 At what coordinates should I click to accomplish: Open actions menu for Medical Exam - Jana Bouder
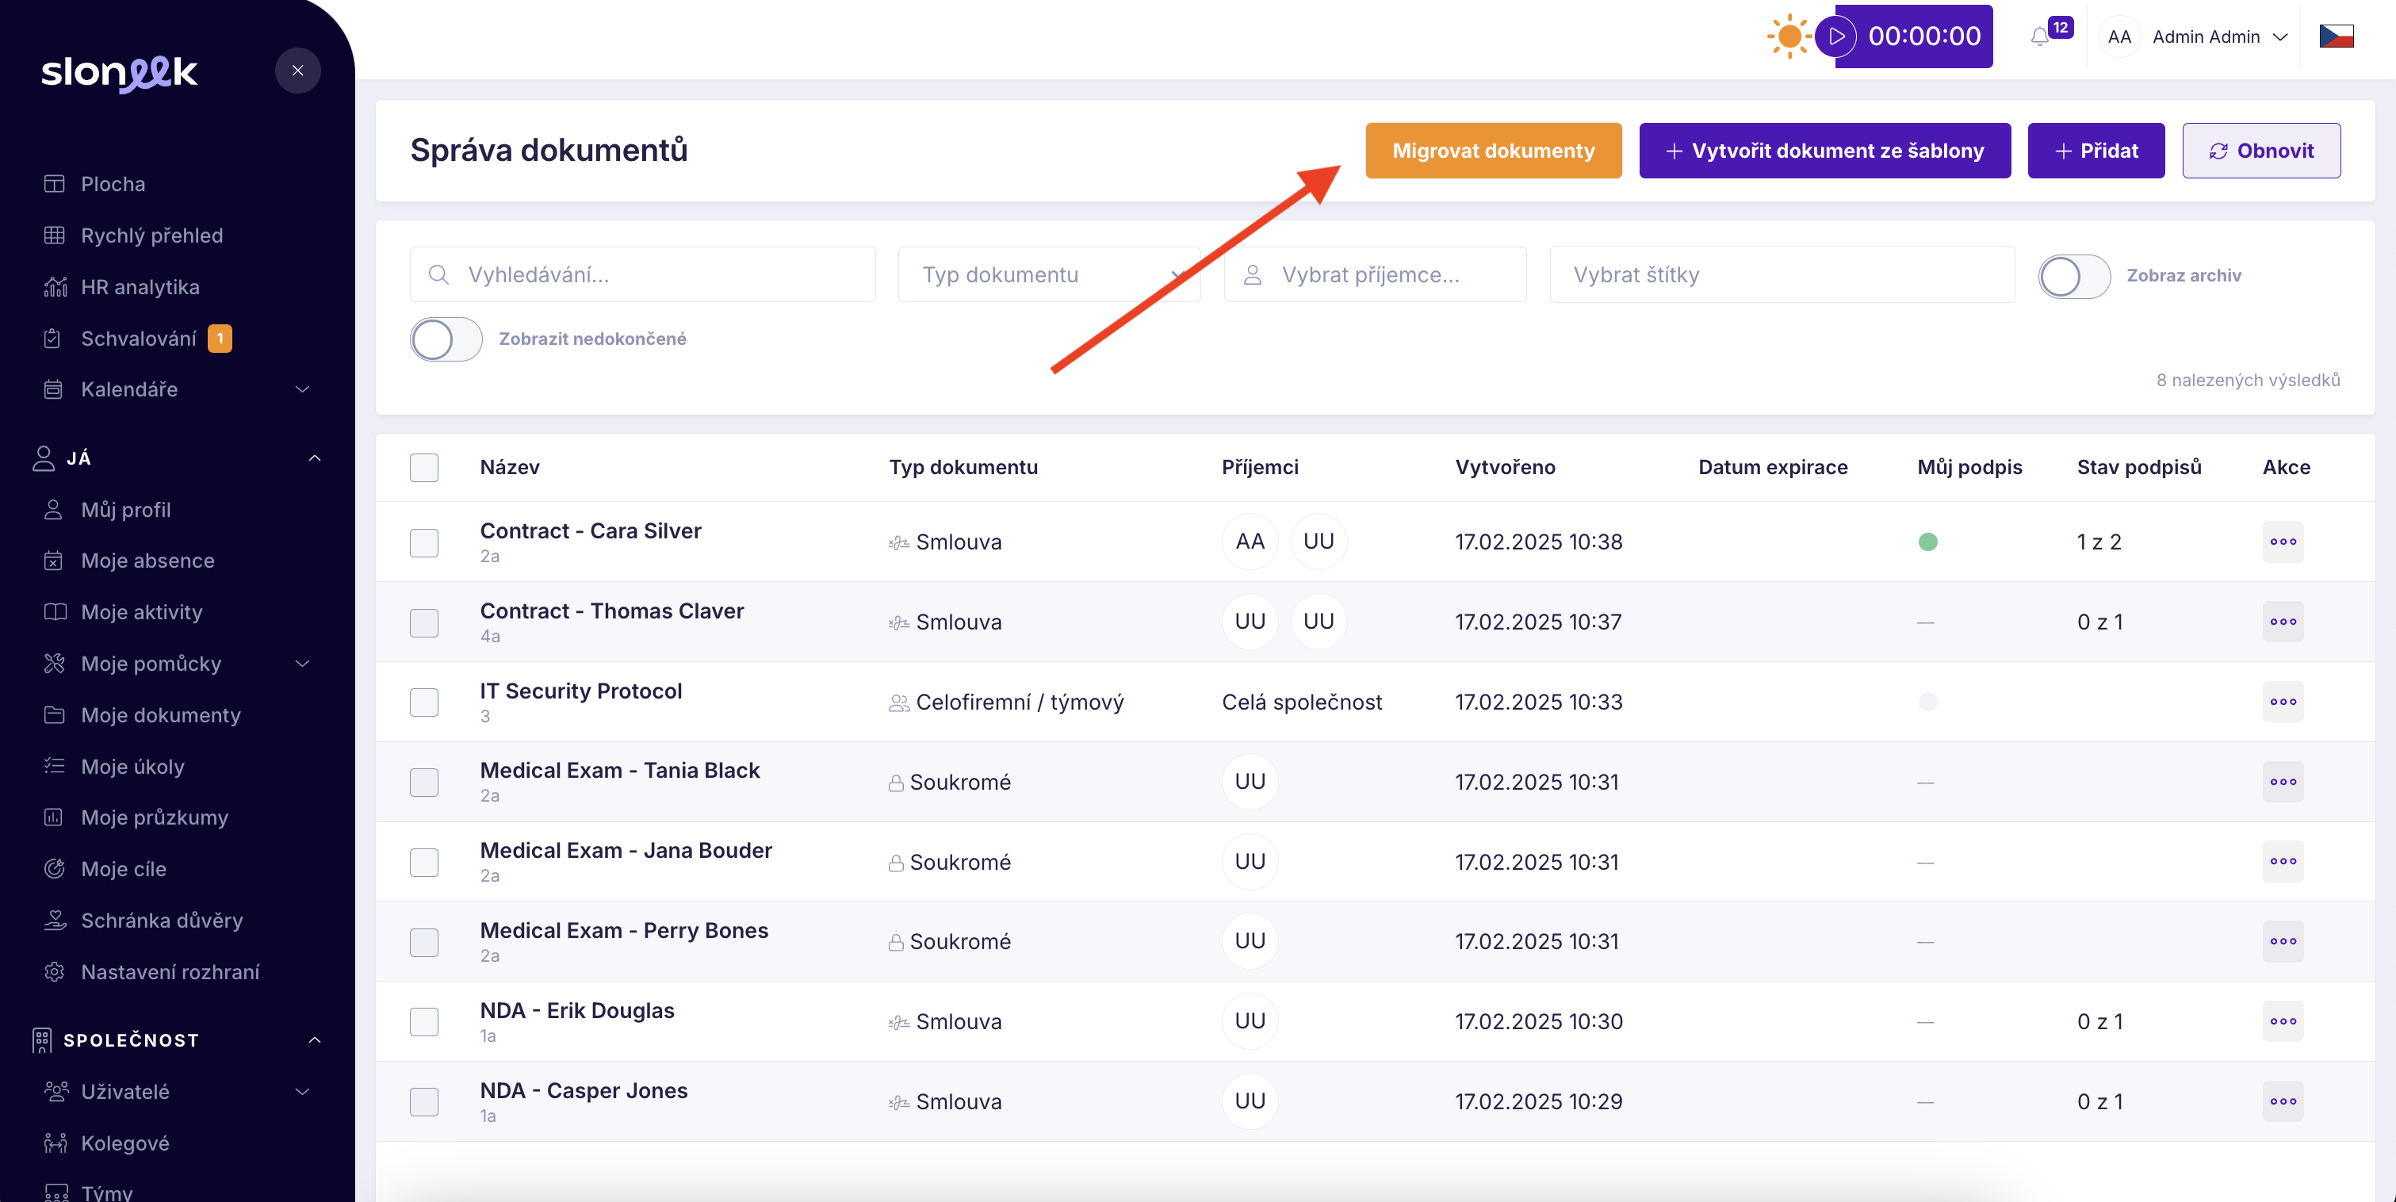(2283, 862)
